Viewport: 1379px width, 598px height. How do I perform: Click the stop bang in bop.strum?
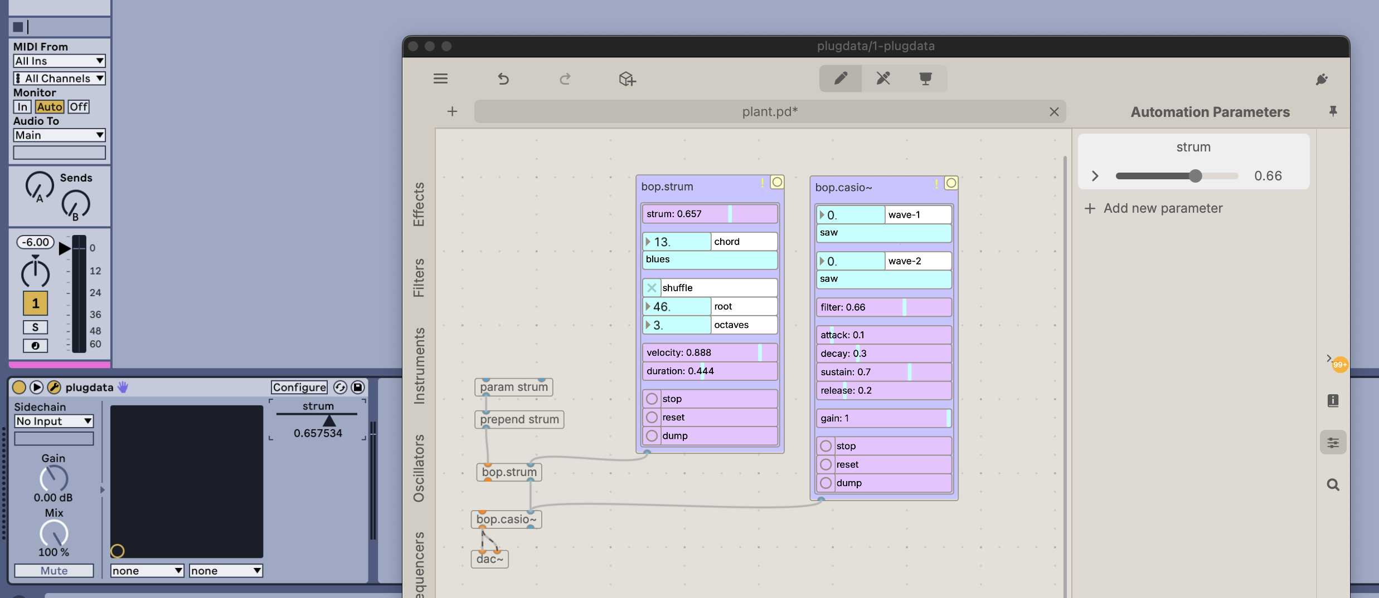[x=652, y=399]
